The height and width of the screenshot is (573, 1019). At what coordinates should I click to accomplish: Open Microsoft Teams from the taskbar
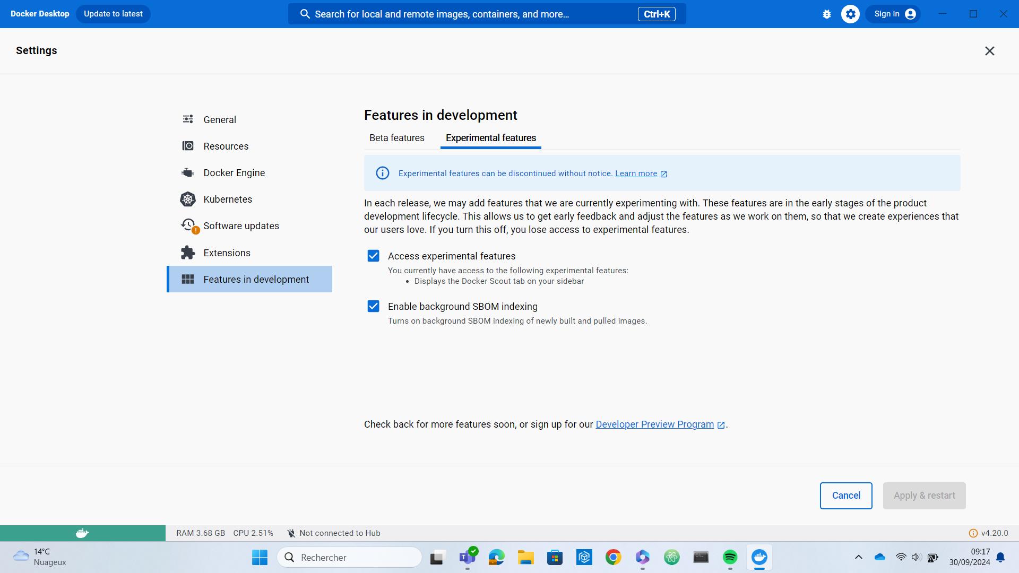467,557
